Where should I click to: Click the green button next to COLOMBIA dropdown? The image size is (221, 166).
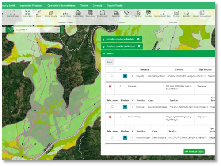tap(62, 30)
